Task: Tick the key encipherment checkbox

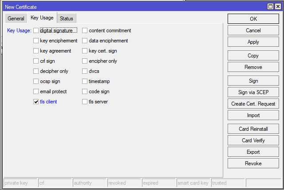Action: tap(36, 41)
